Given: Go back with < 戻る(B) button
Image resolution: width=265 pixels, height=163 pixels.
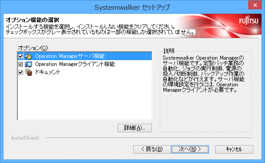Looking at the screenshot, I should click(x=152, y=149).
